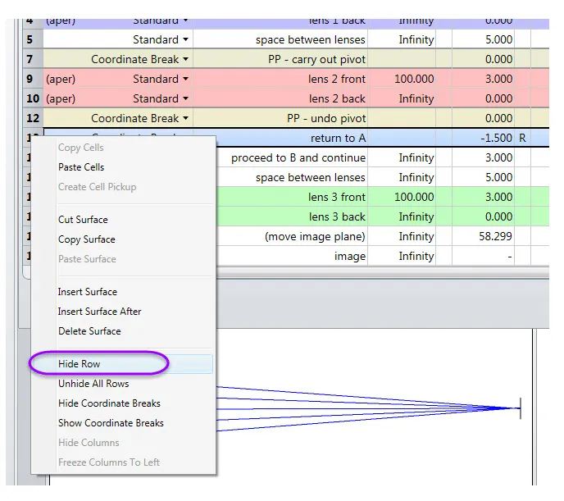Open Standard type dropdown on row 9
This screenshot has height=501, width=564.
186,80
